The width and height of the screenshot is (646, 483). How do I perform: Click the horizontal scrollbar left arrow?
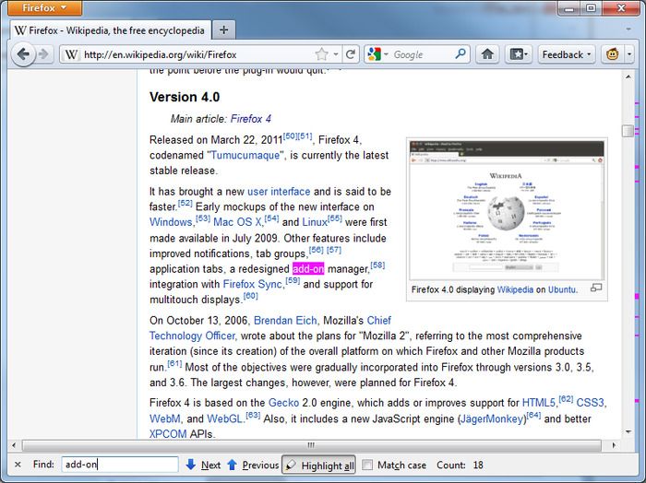14,445
